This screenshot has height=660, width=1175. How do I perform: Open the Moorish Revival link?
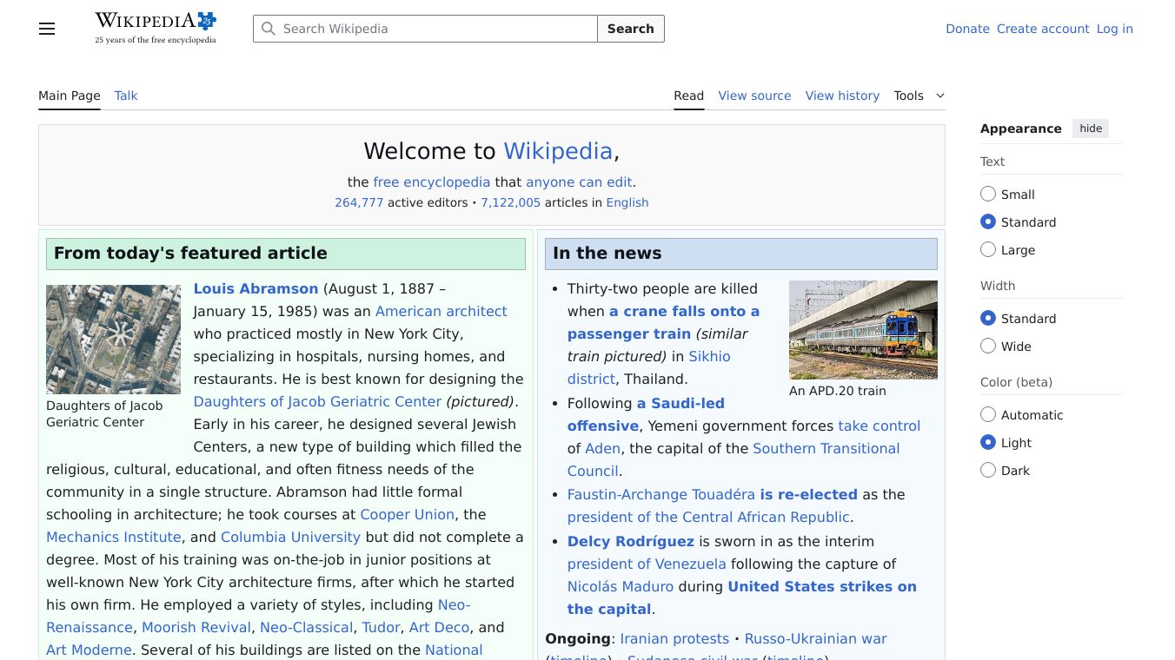coord(197,627)
